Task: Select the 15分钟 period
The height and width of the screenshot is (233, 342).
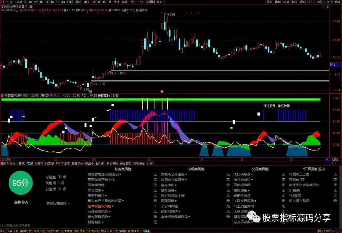Action: 38,2
